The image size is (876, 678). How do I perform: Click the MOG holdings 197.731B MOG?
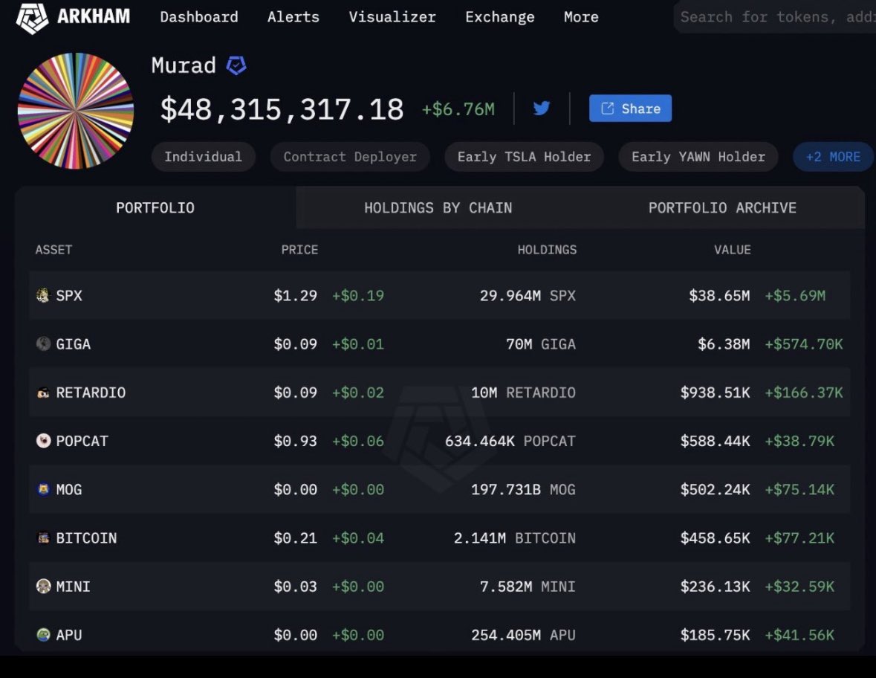tap(523, 490)
